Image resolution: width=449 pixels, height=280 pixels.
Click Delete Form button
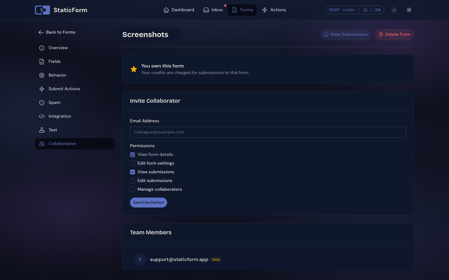394,35
